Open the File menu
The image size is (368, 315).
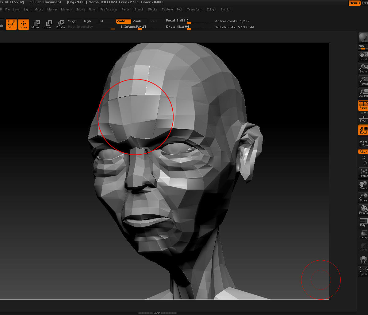[7, 10]
